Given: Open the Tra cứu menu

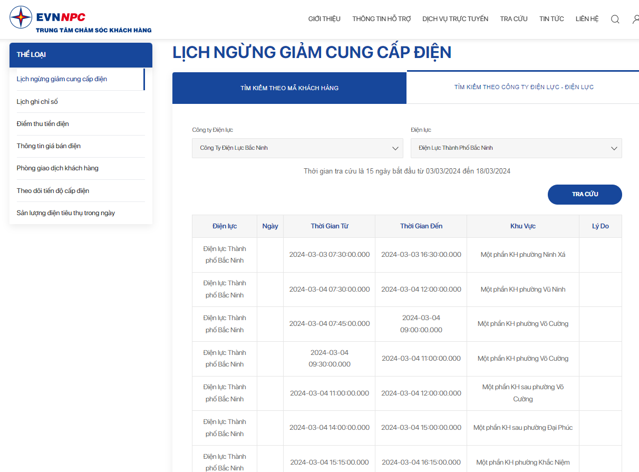Looking at the screenshot, I should 514,19.
